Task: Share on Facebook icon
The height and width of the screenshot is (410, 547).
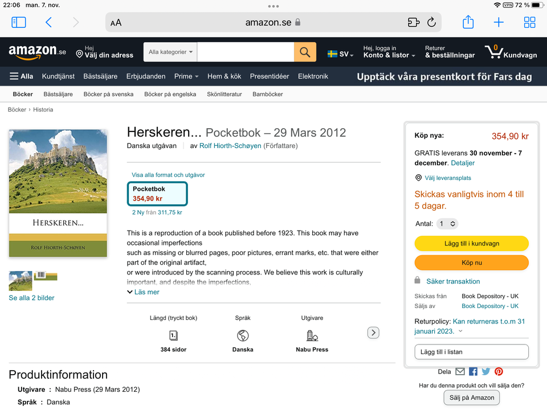Action: [x=473, y=371]
